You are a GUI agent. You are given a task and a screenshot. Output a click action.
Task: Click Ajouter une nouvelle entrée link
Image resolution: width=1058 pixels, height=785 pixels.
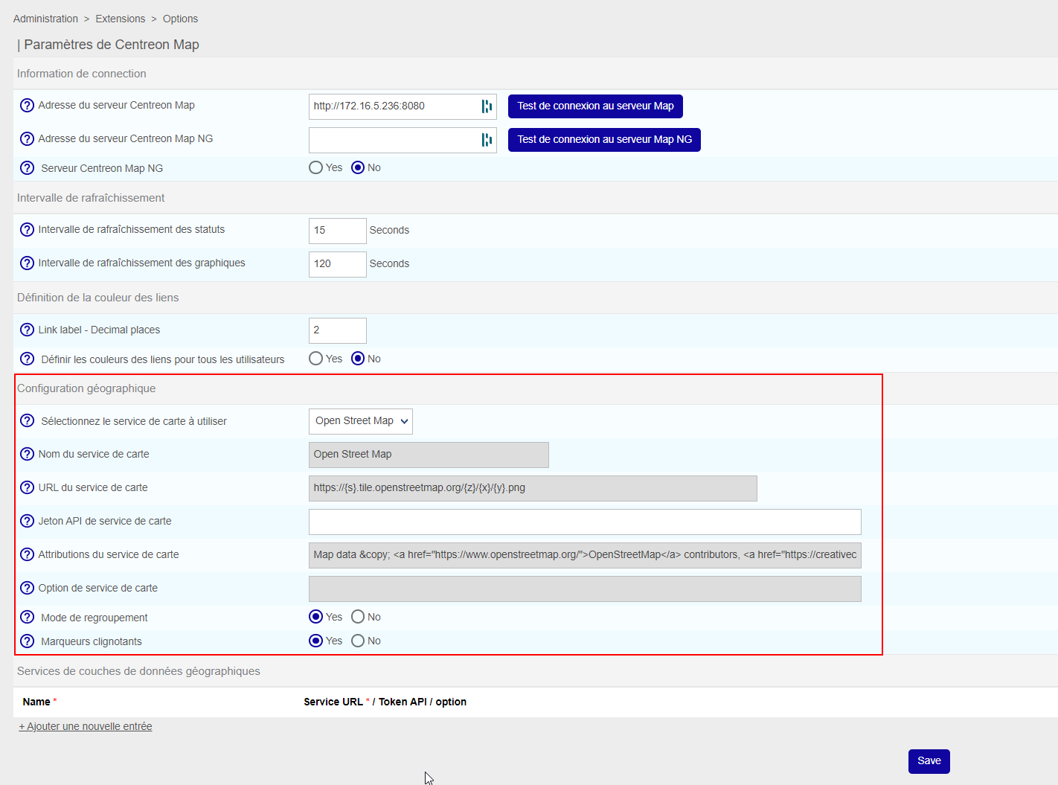click(x=86, y=726)
